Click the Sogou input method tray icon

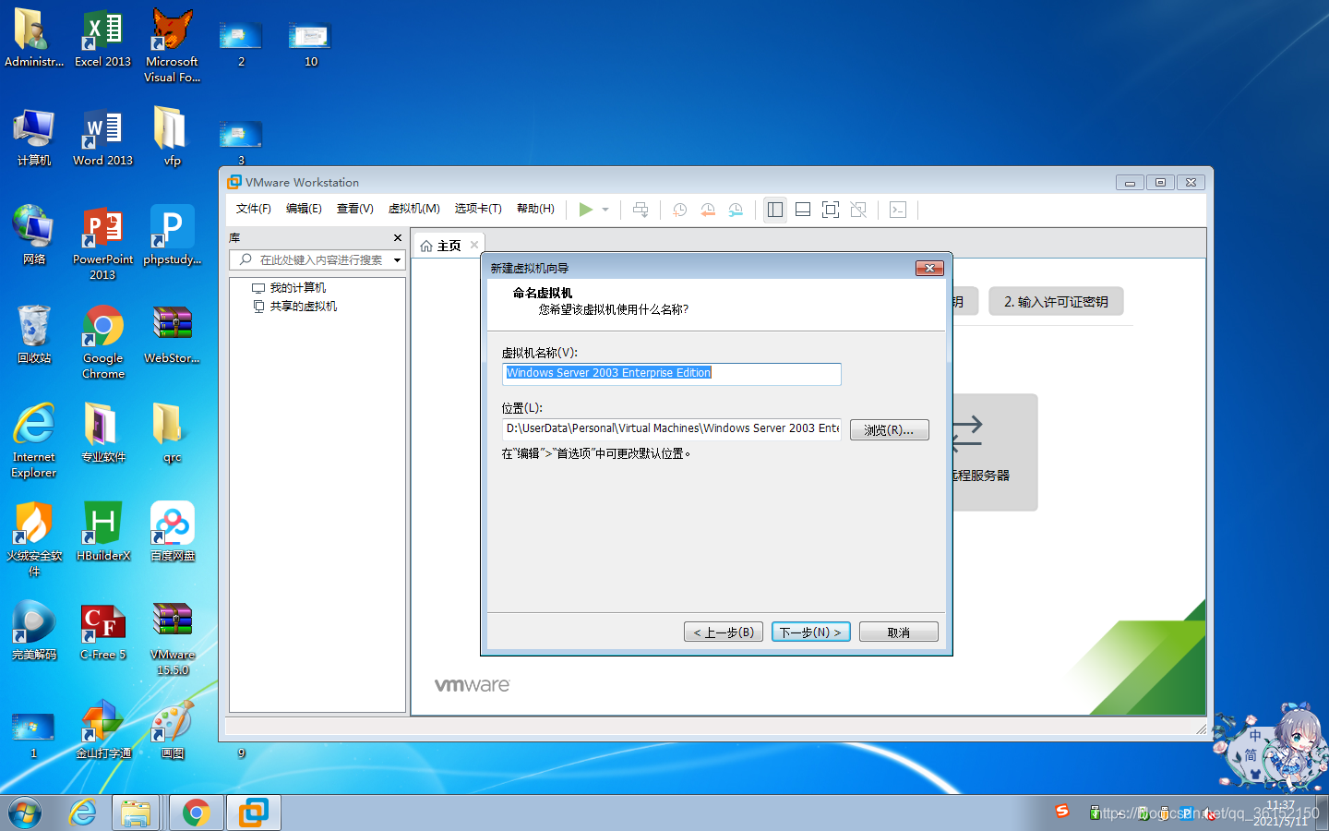(x=1062, y=811)
